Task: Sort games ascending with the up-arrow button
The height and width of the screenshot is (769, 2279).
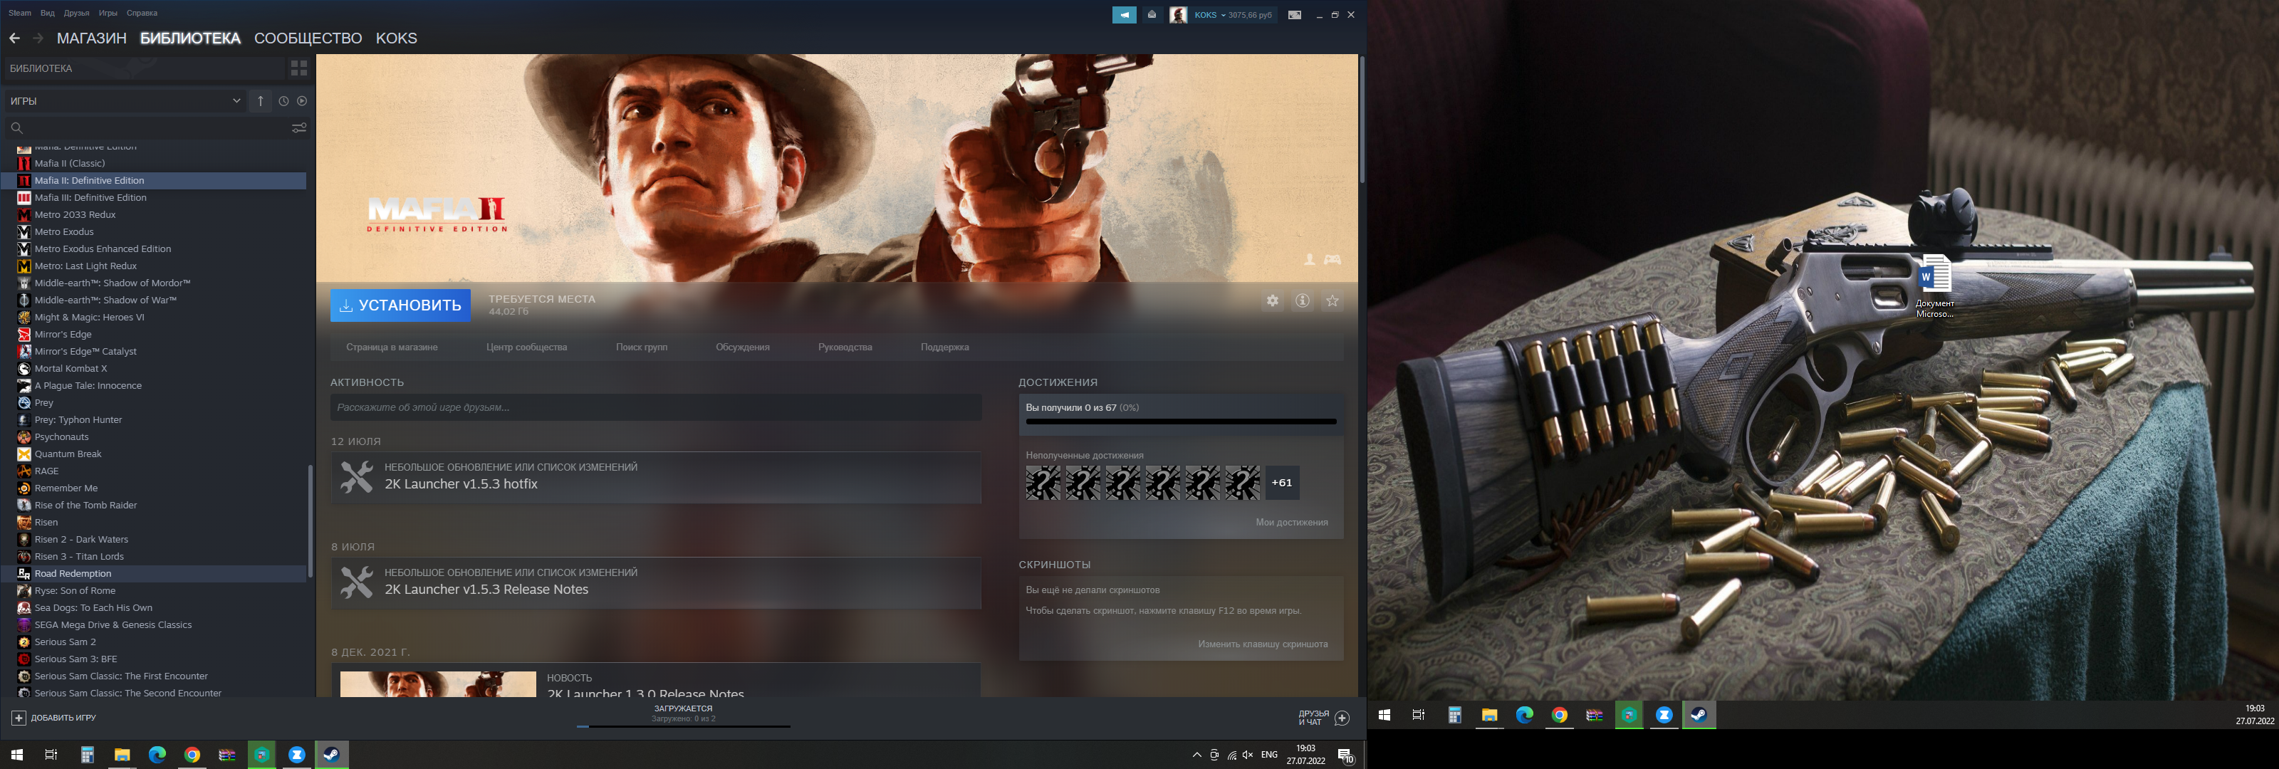Action: tap(261, 101)
